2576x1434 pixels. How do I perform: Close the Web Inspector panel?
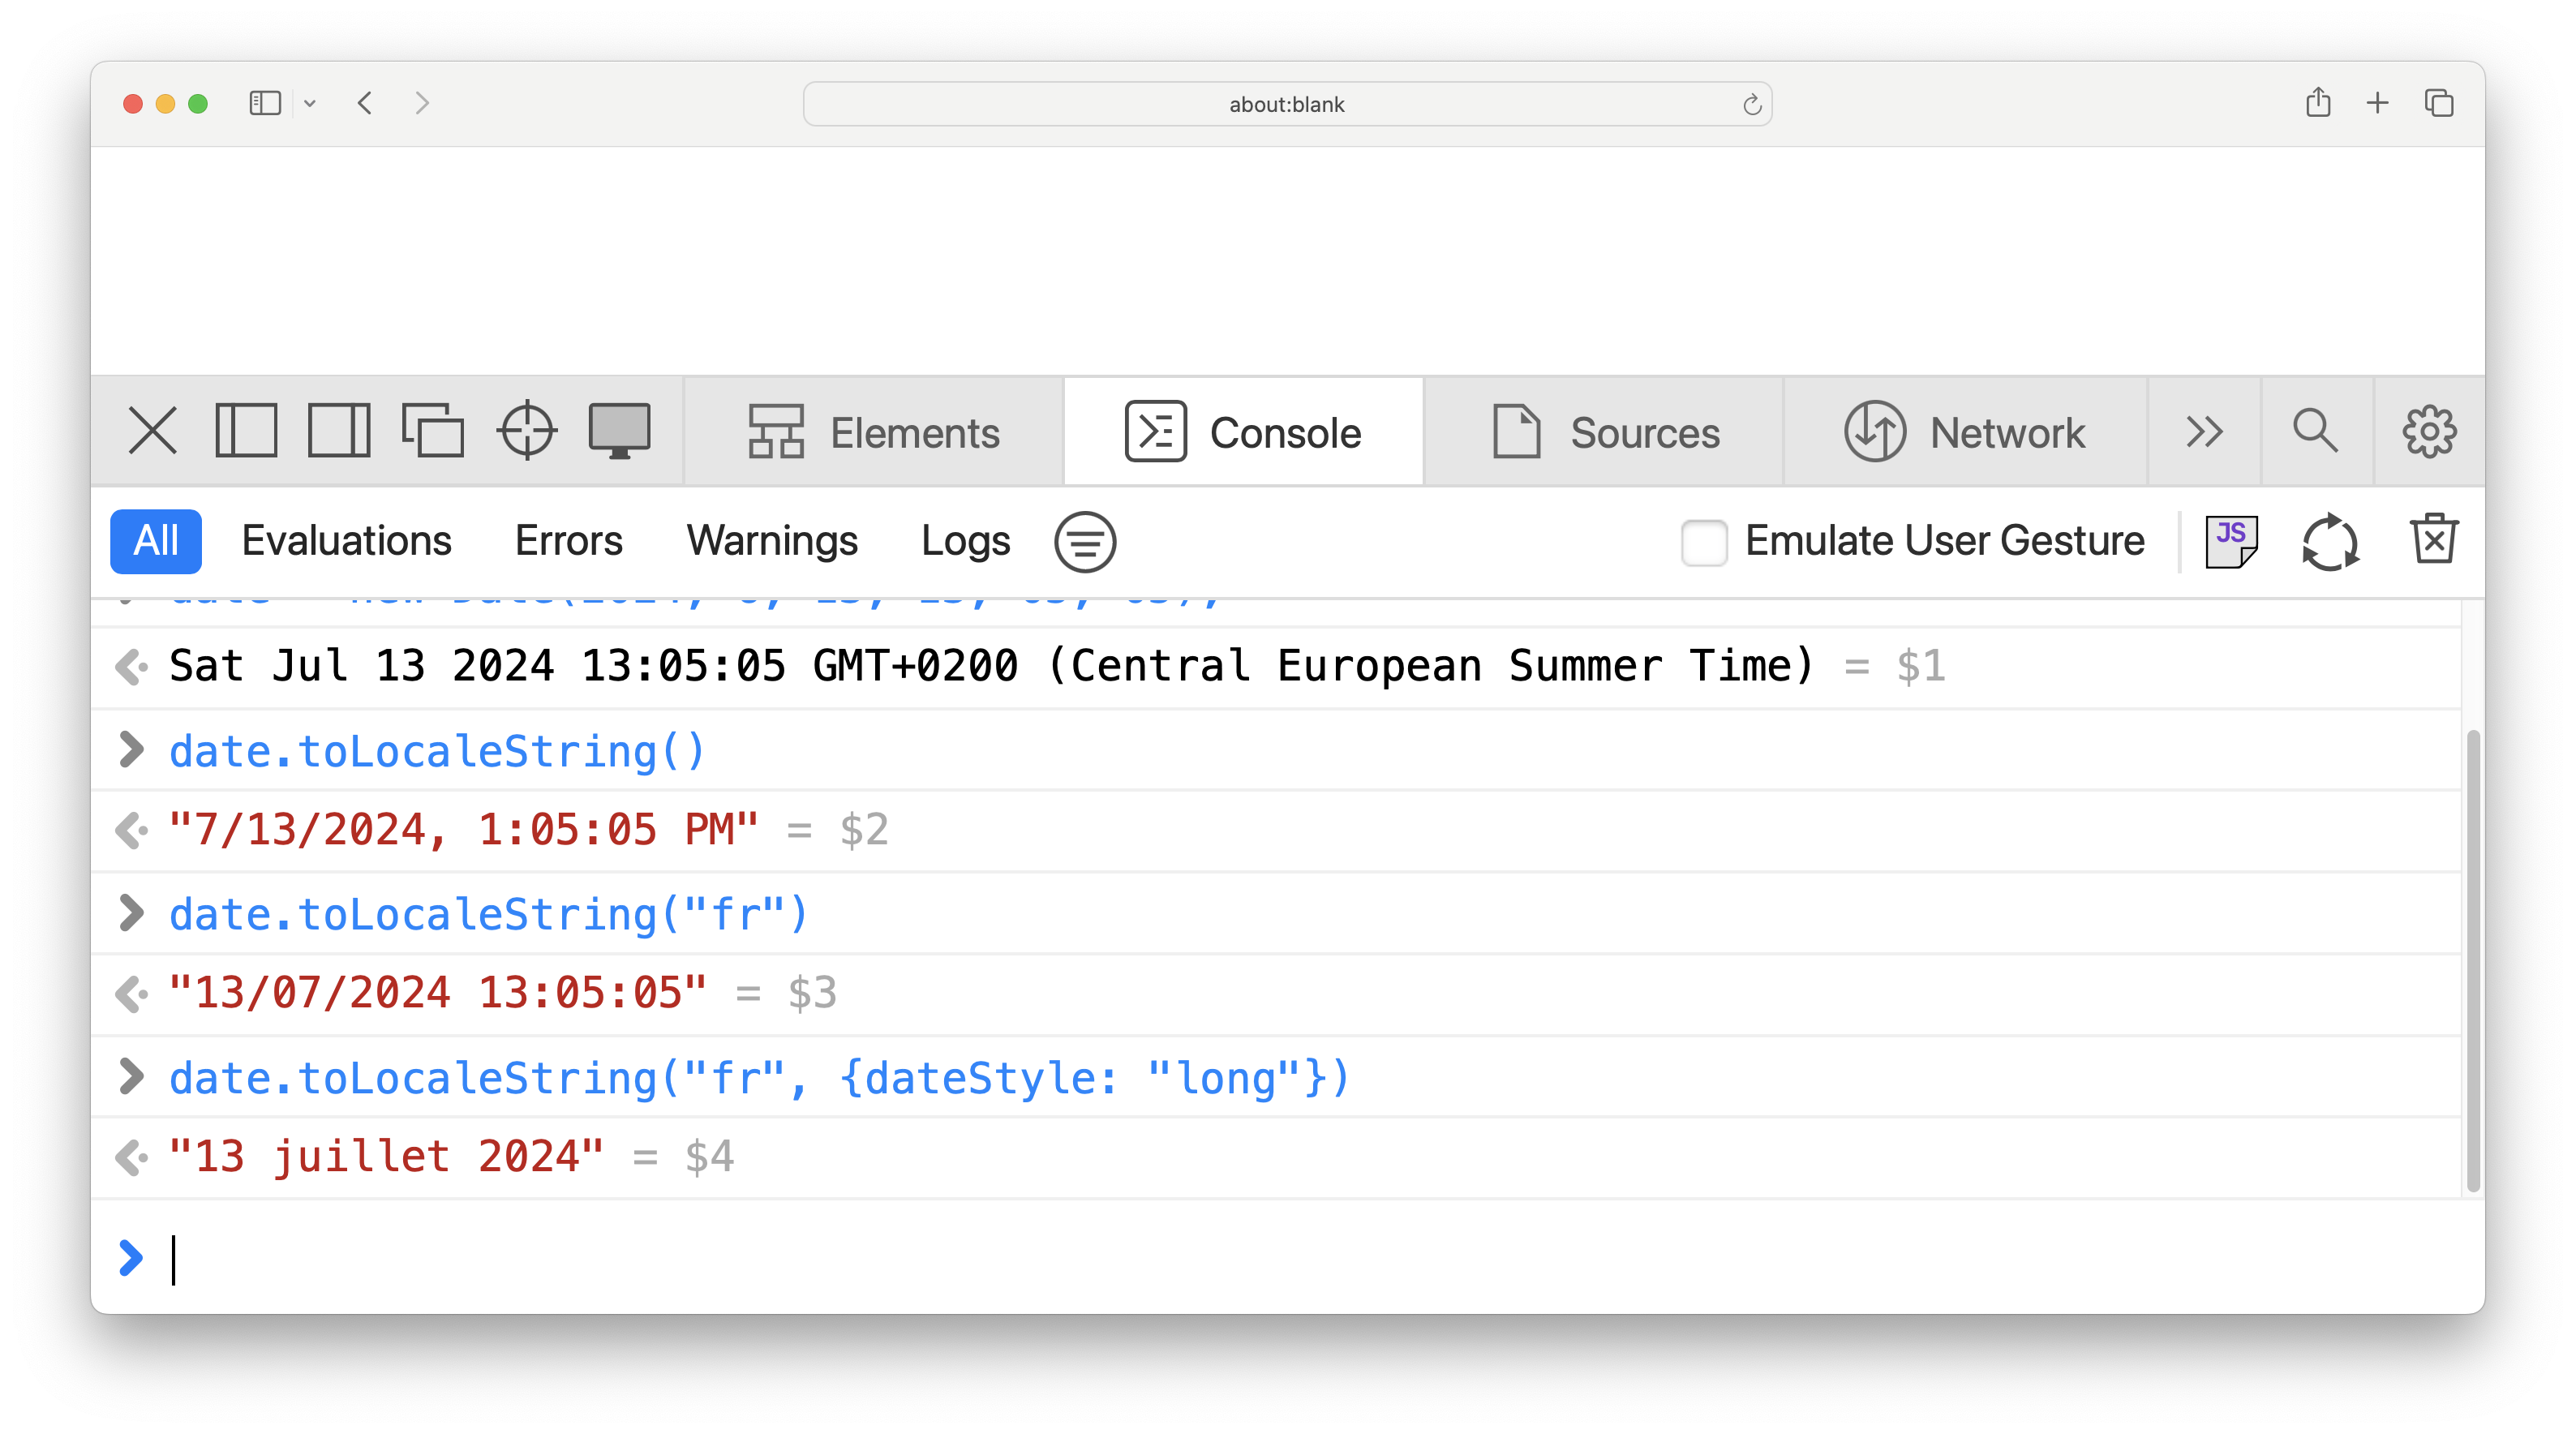click(152, 432)
